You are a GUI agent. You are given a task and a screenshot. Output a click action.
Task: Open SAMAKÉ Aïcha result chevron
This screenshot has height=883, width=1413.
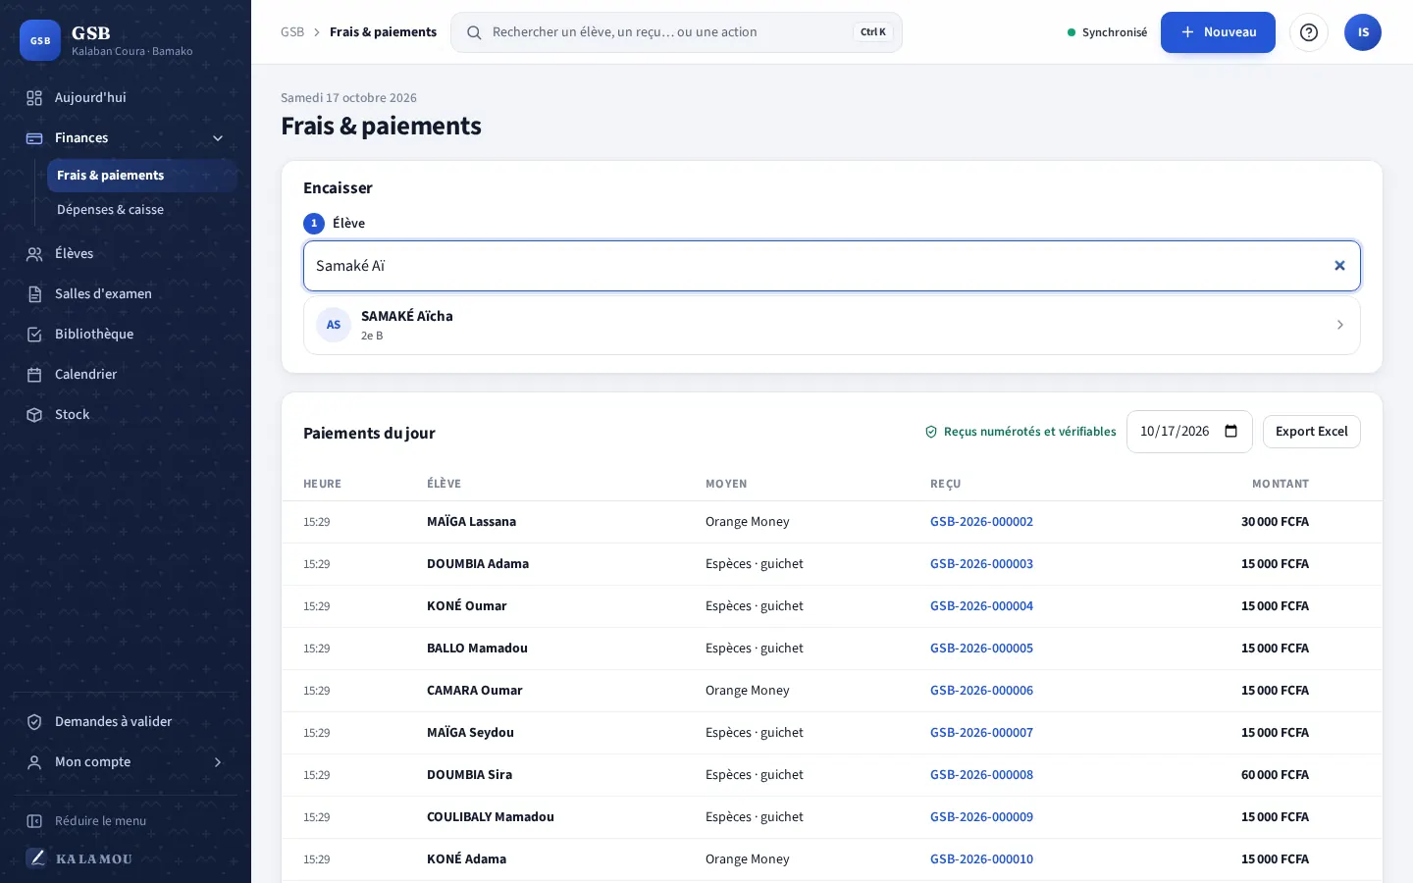pyautogui.click(x=1339, y=325)
